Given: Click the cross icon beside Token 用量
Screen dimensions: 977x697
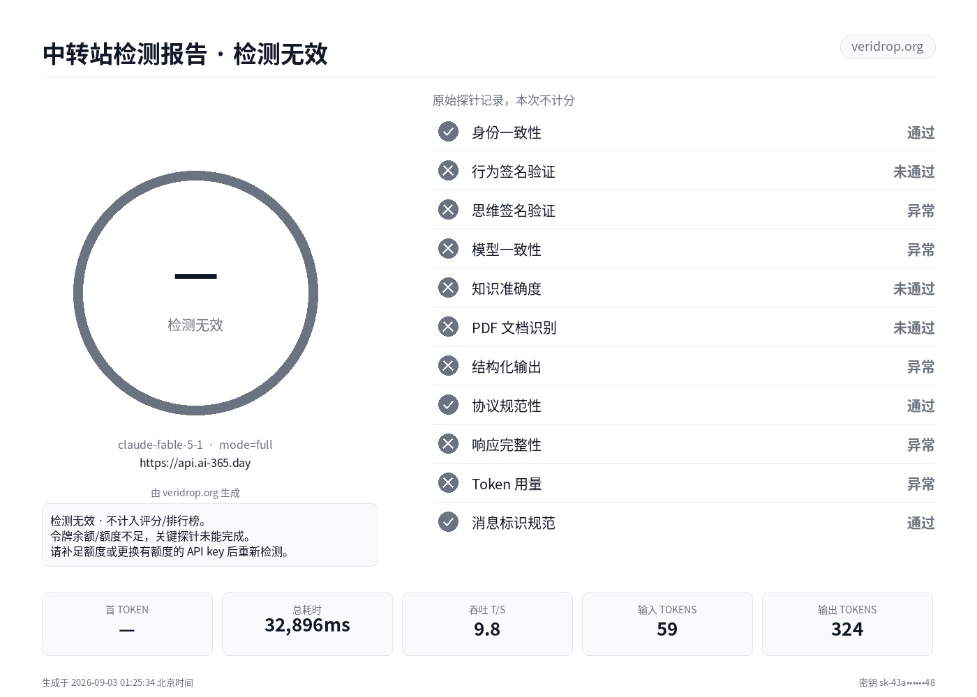Looking at the screenshot, I should (448, 483).
